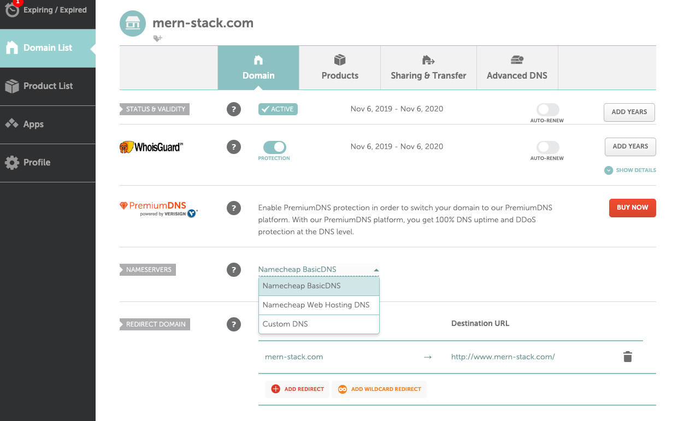The image size is (678, 421).
Task: Open the Products tab
Action: click(340, 68)
